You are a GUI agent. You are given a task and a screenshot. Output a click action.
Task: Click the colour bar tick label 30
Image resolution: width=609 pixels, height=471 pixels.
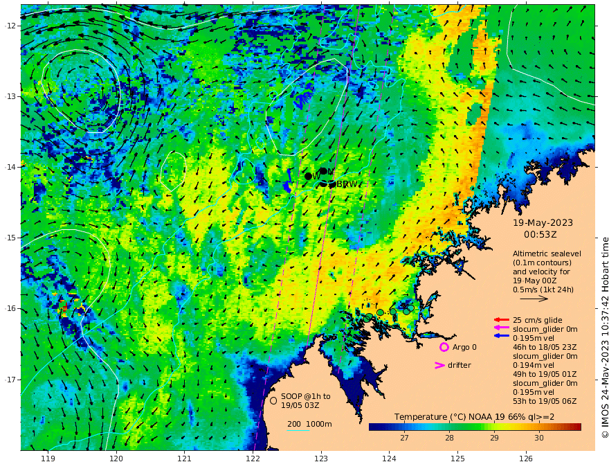coord(538,438)
